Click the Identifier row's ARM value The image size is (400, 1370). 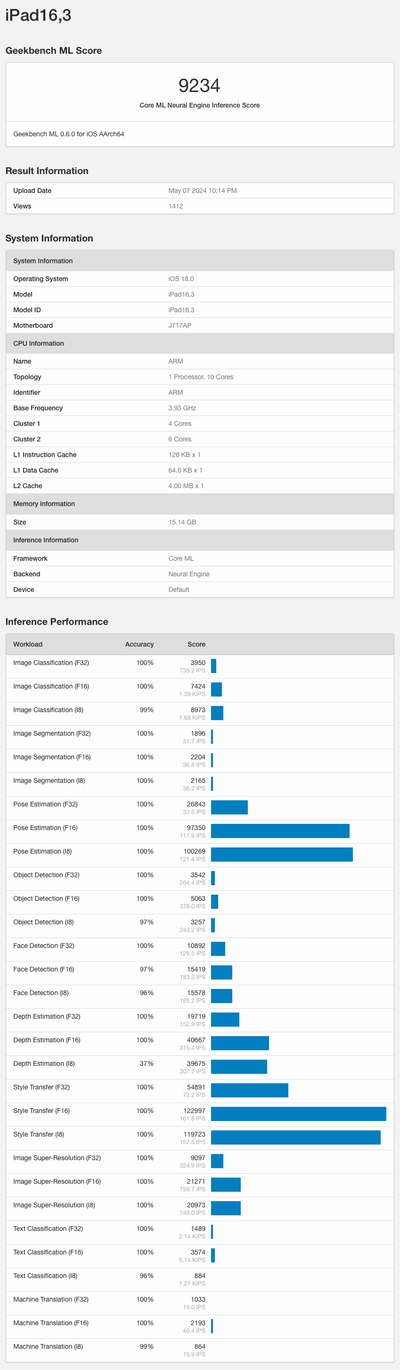coord(175,392)
